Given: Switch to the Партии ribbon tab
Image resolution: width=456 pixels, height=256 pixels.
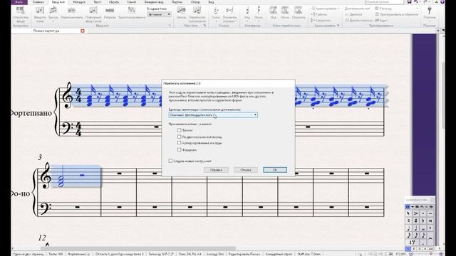Looking at the screenshot, I should click(x=177, y=2).
